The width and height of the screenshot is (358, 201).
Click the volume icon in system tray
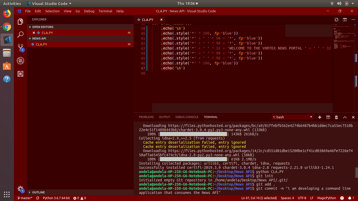339,3
